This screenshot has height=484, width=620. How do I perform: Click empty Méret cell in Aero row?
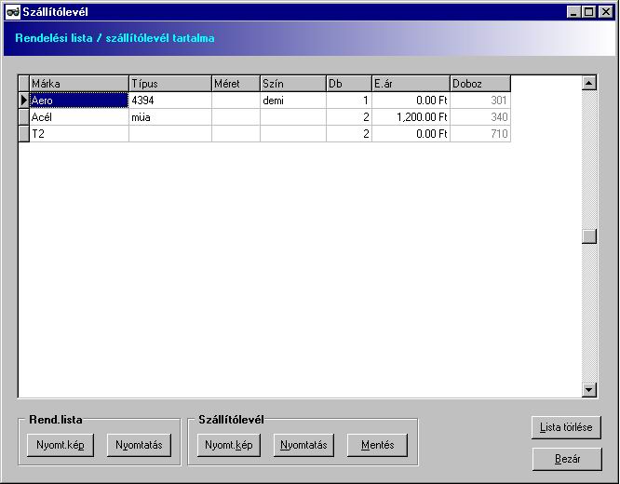pyautogui.click(x=236, y=101)
